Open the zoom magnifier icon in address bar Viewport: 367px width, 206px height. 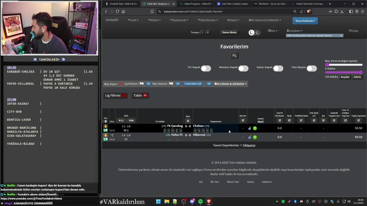[295, 11]
